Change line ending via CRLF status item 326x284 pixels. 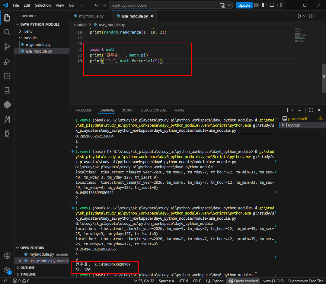click(x=197, y=281)
